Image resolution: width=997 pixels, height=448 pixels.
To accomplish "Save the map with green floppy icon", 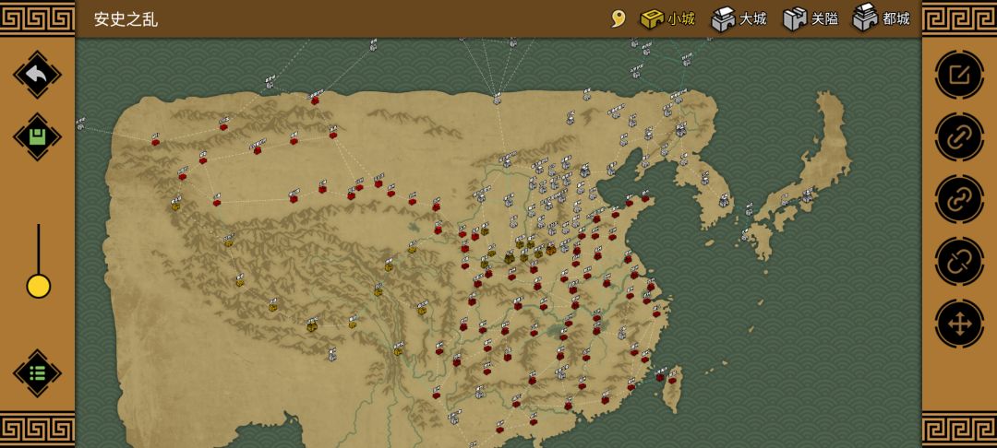I will (37, 136).
